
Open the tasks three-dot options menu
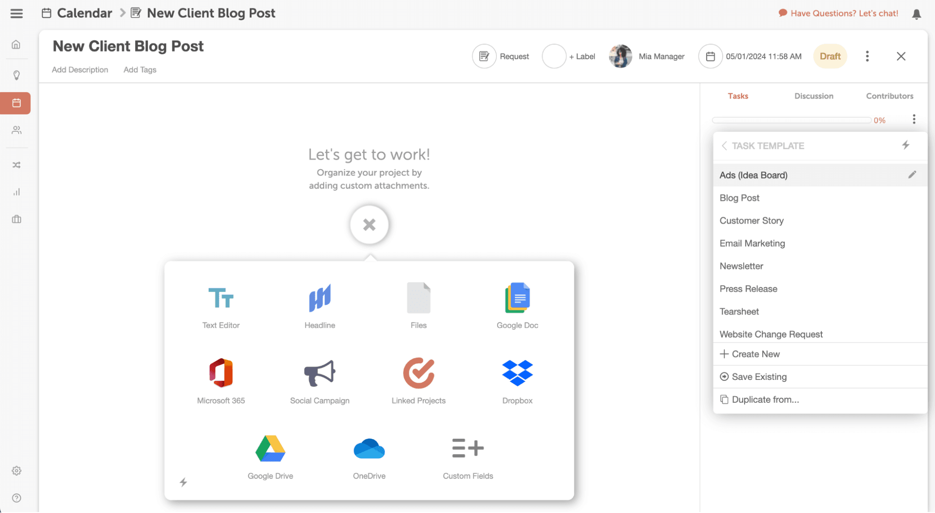click(913, 119)
